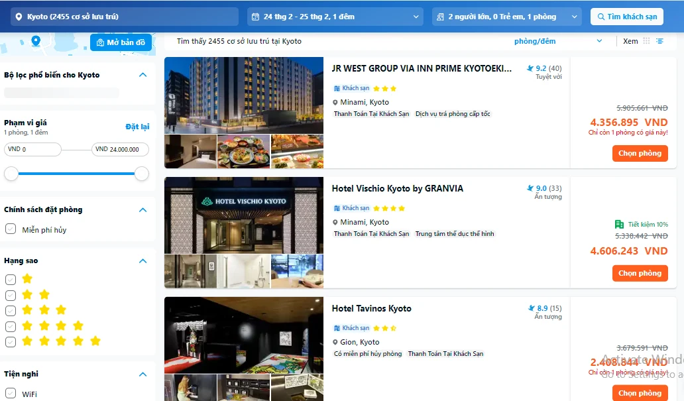The image size is (684, 401).
Task: Collapse Bộ lọc phổ biến cho Kyoto section
Action: pos(142,75)
